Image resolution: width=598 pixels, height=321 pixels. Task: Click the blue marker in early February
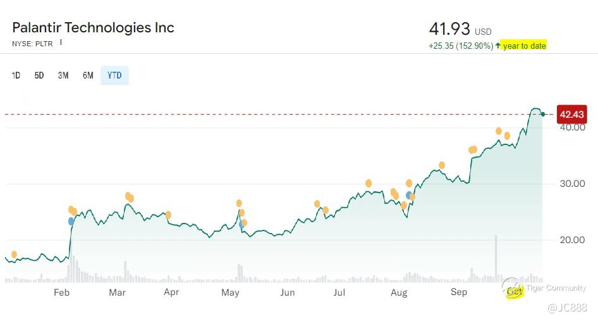pyautogui.click(x=71, y=221)
